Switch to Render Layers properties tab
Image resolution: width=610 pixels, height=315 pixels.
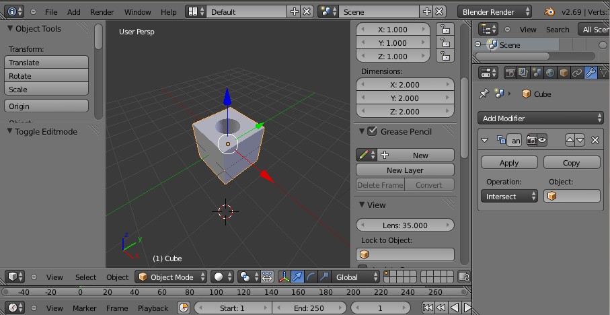pos(523,73)
